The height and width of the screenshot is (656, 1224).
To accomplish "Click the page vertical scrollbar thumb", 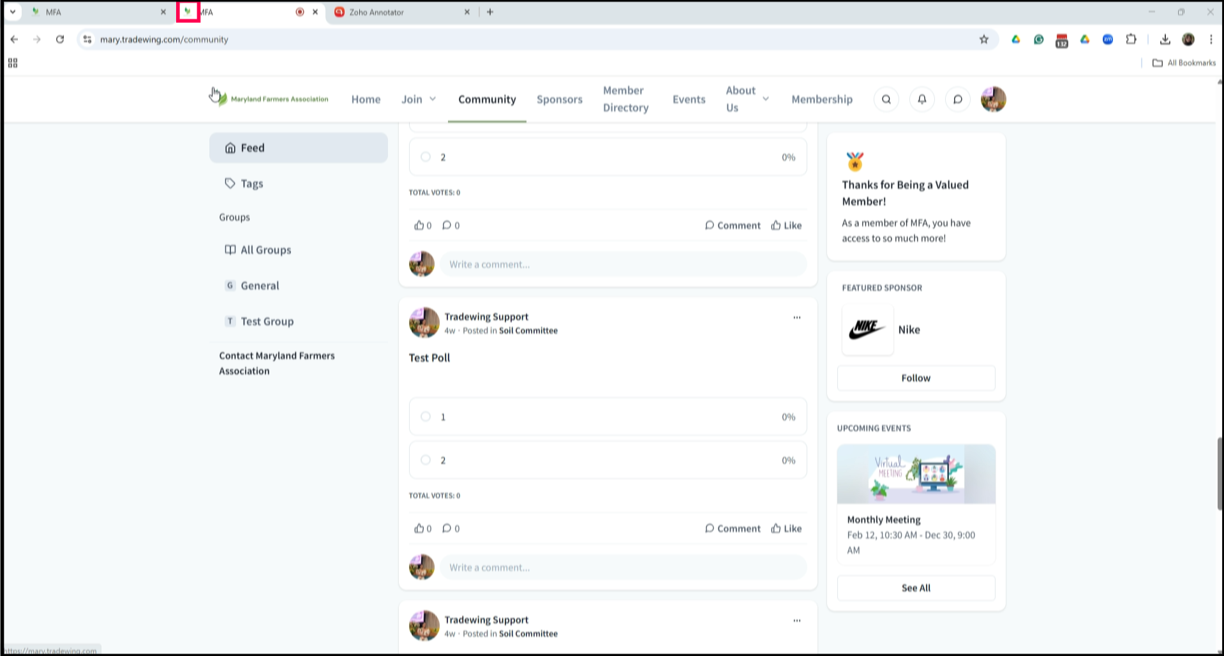I will pyautogui.click(x=1220, y=472).
